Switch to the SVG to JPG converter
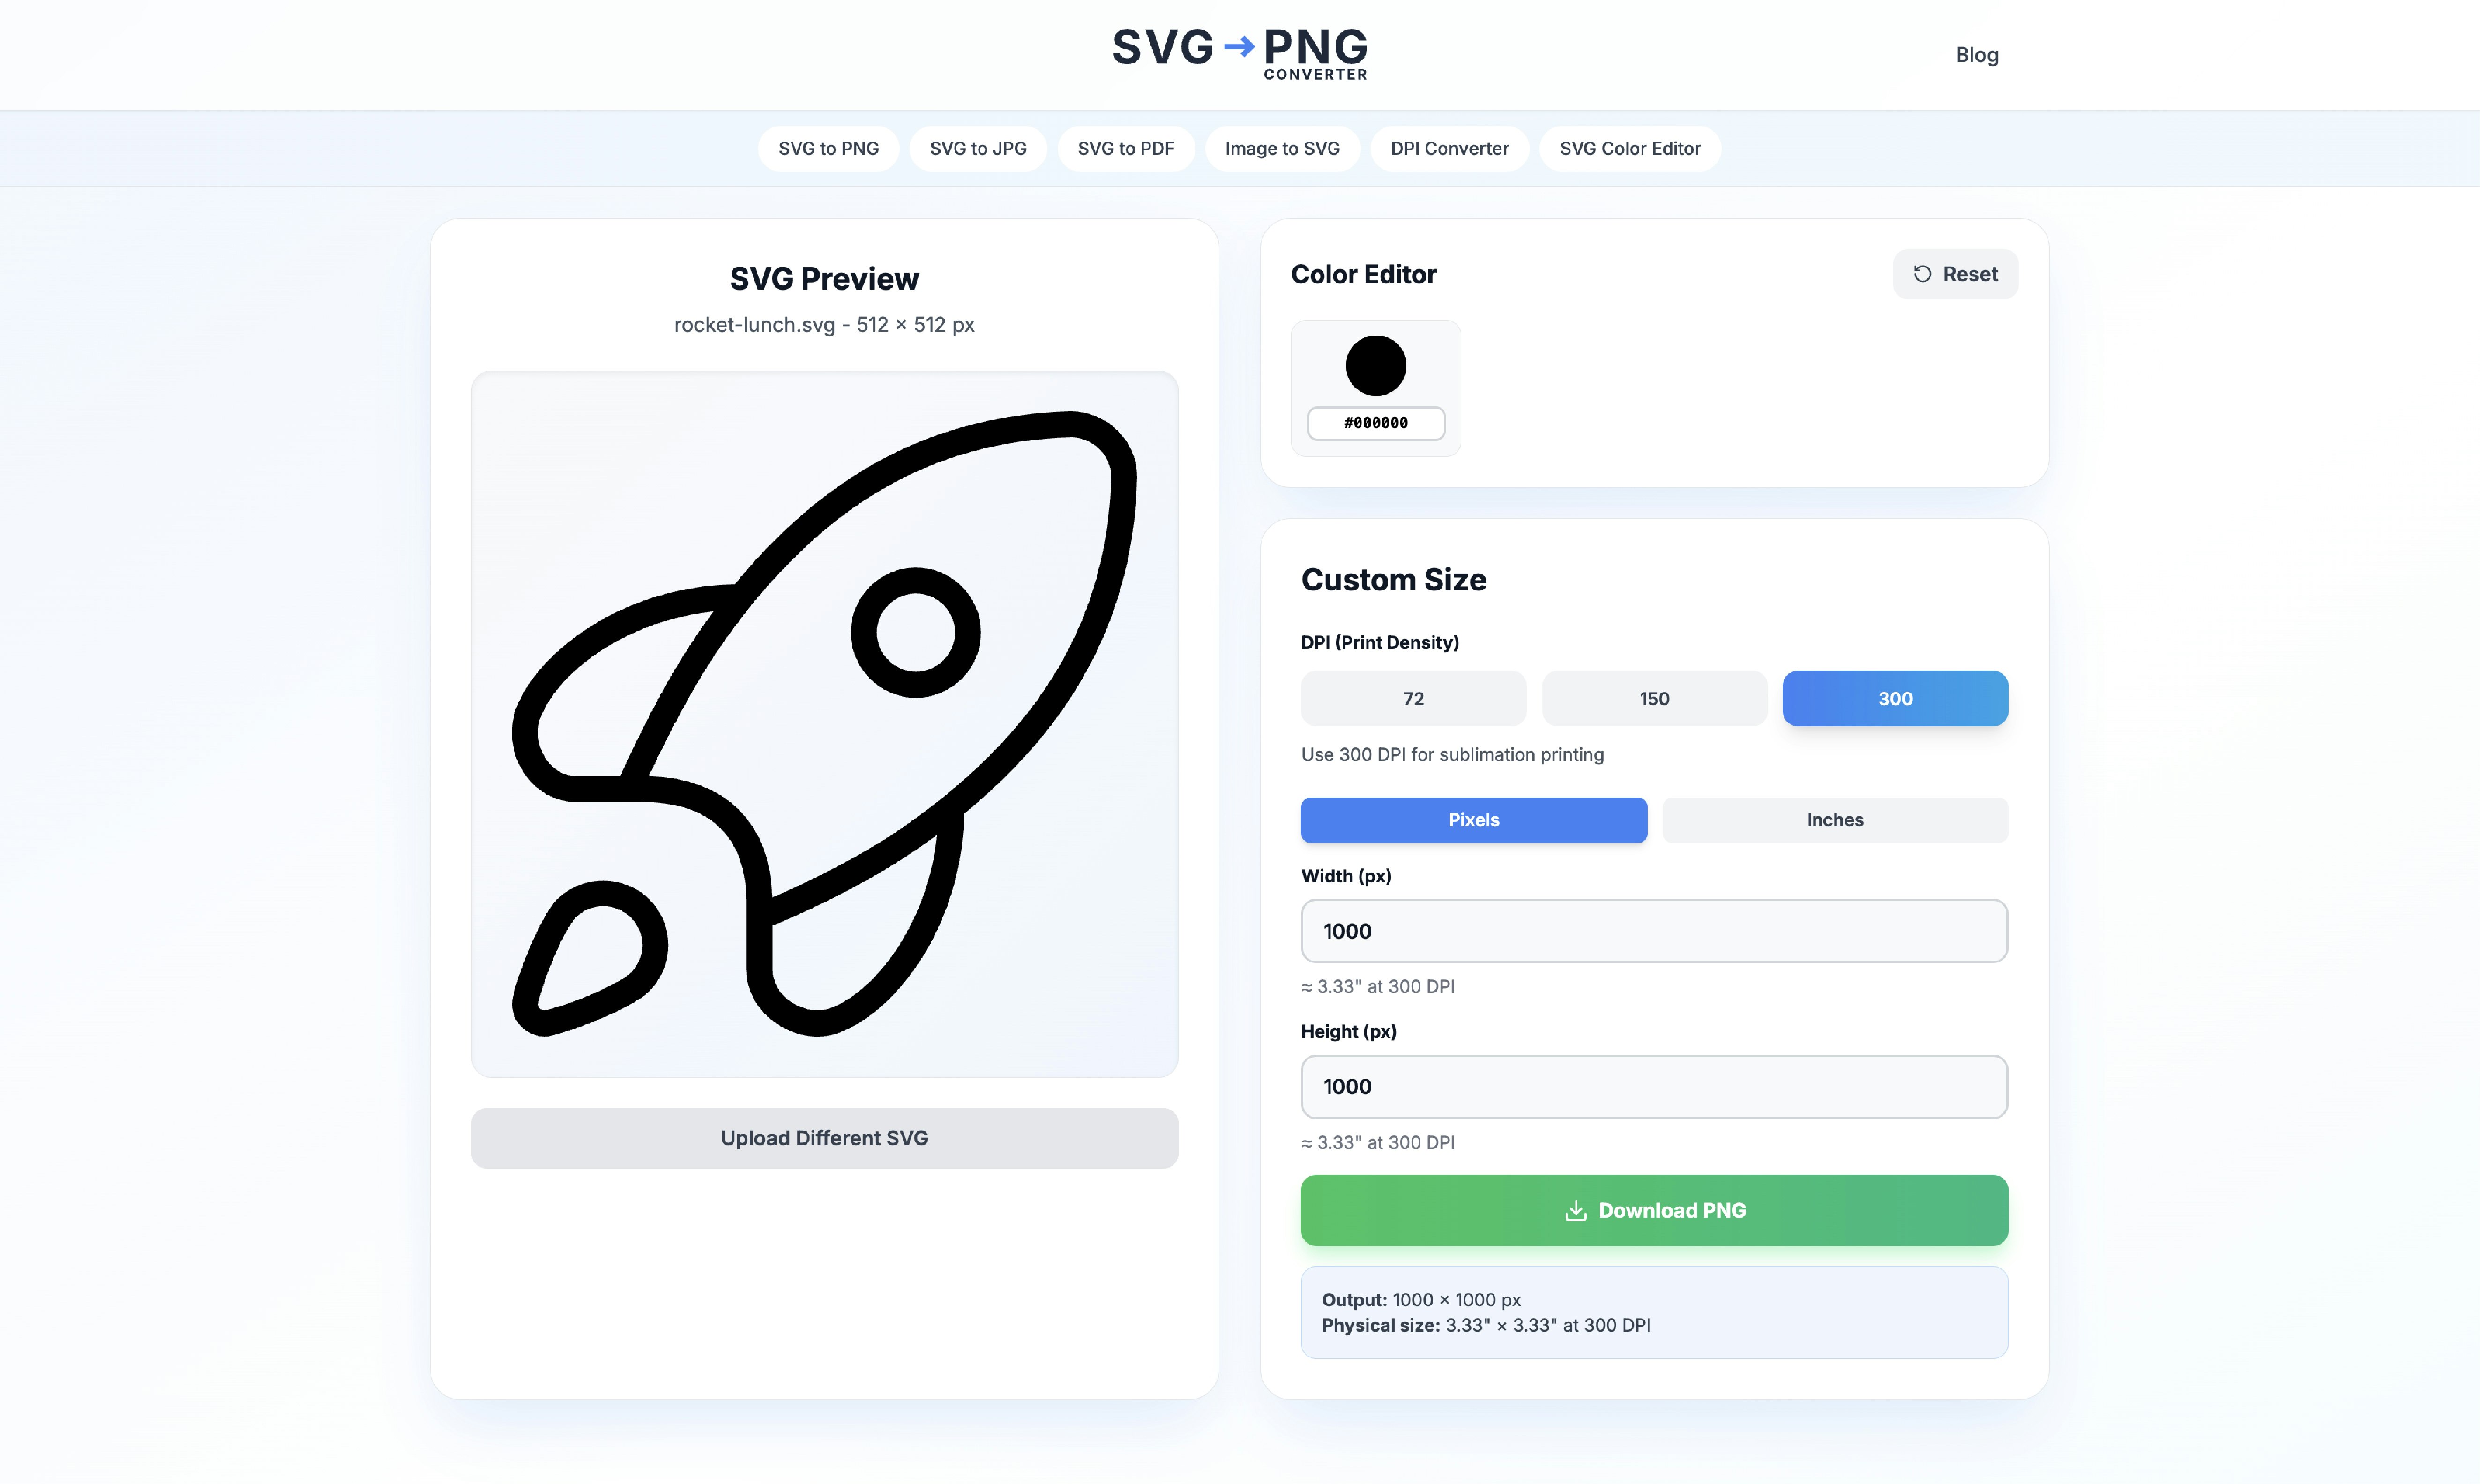This screenshot has width=2480, height=1484. pos(977,148)
